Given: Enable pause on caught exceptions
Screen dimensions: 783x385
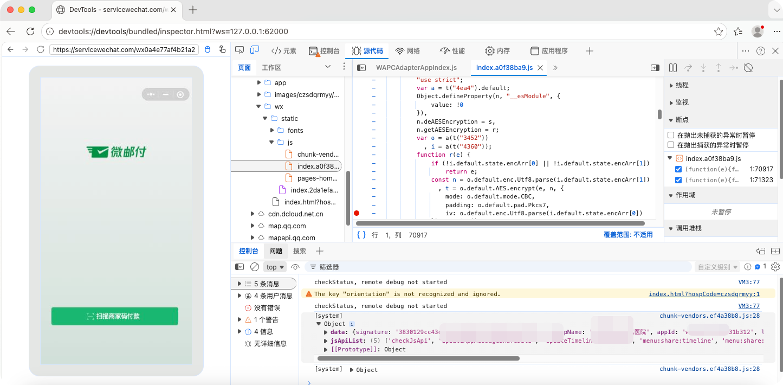Looking at the screenshot, I should (671, 145).
